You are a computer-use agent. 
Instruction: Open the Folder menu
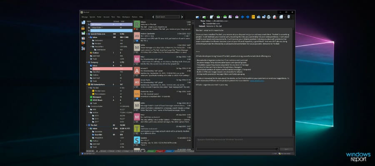tap(99, 17)
